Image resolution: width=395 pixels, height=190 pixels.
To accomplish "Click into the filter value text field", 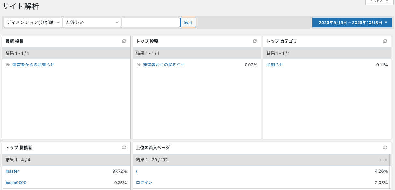I will 151,22.
